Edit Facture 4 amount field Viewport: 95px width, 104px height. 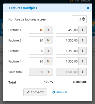67,61
